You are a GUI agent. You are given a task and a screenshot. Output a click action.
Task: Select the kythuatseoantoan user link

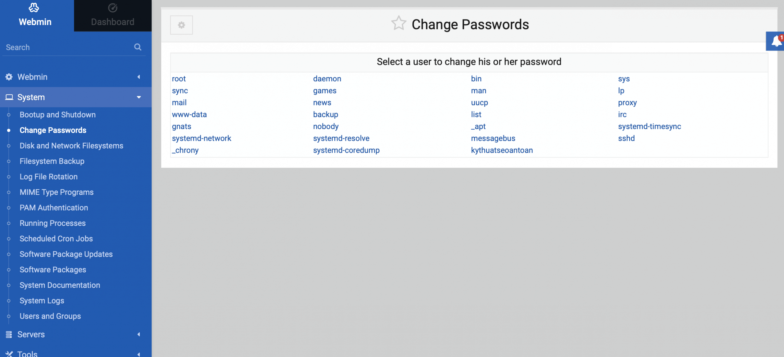pos(502,150)
